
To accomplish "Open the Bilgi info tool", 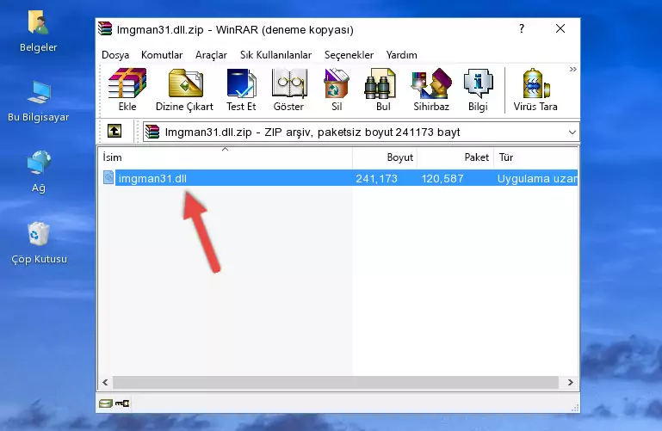I will click(x=478, y=89).
